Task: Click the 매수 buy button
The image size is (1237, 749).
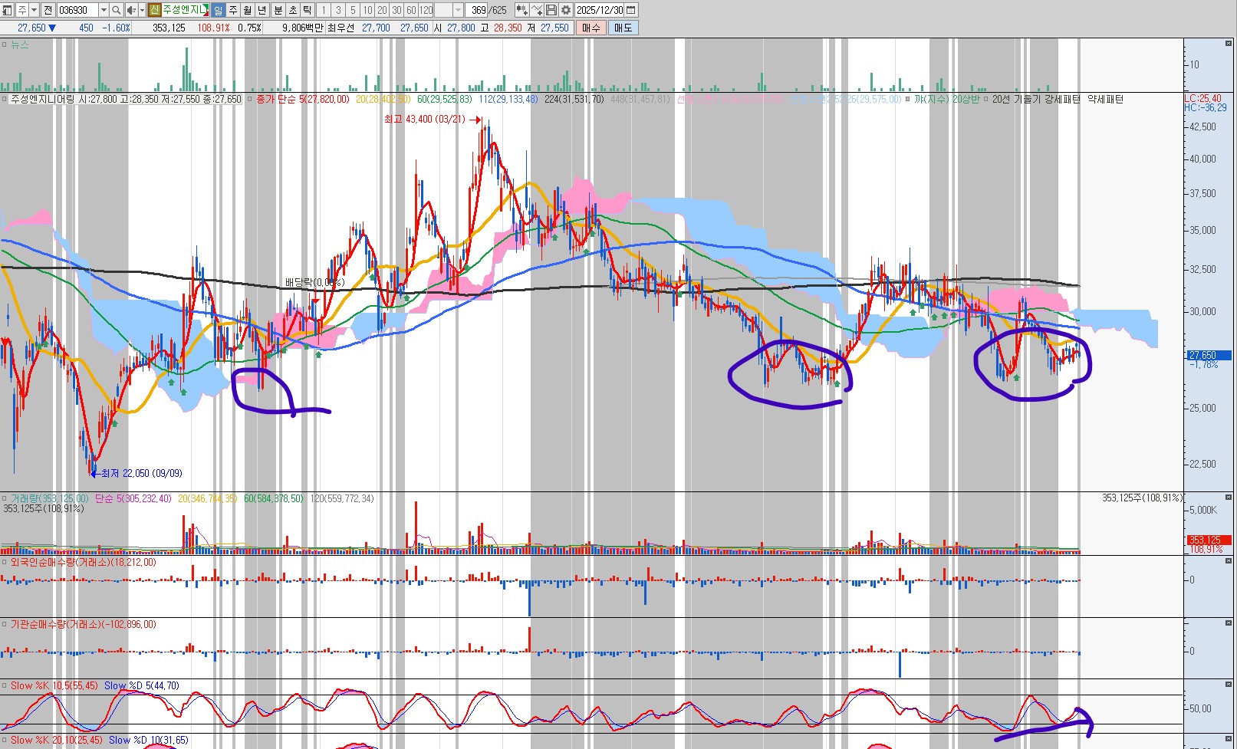Action: (591, 28)
